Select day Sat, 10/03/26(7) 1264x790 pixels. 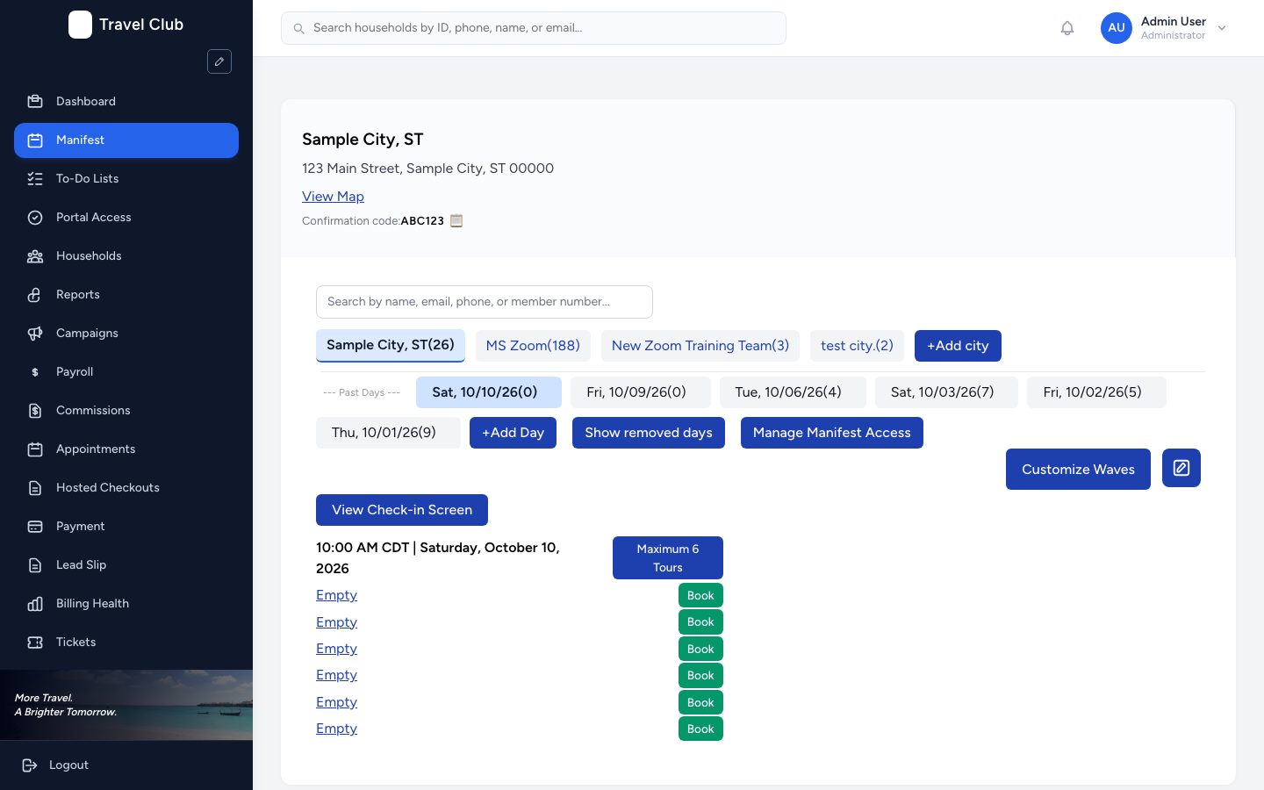point(946,392)
